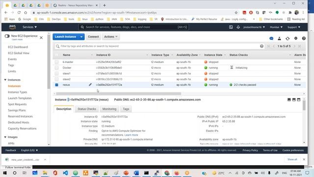Open table settings gear icon
Viewport: 314px width, 177px height.
296,38
